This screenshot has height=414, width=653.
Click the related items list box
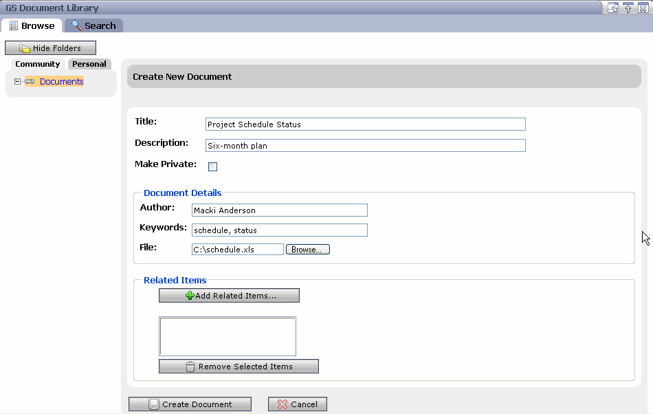click(228, 336)
